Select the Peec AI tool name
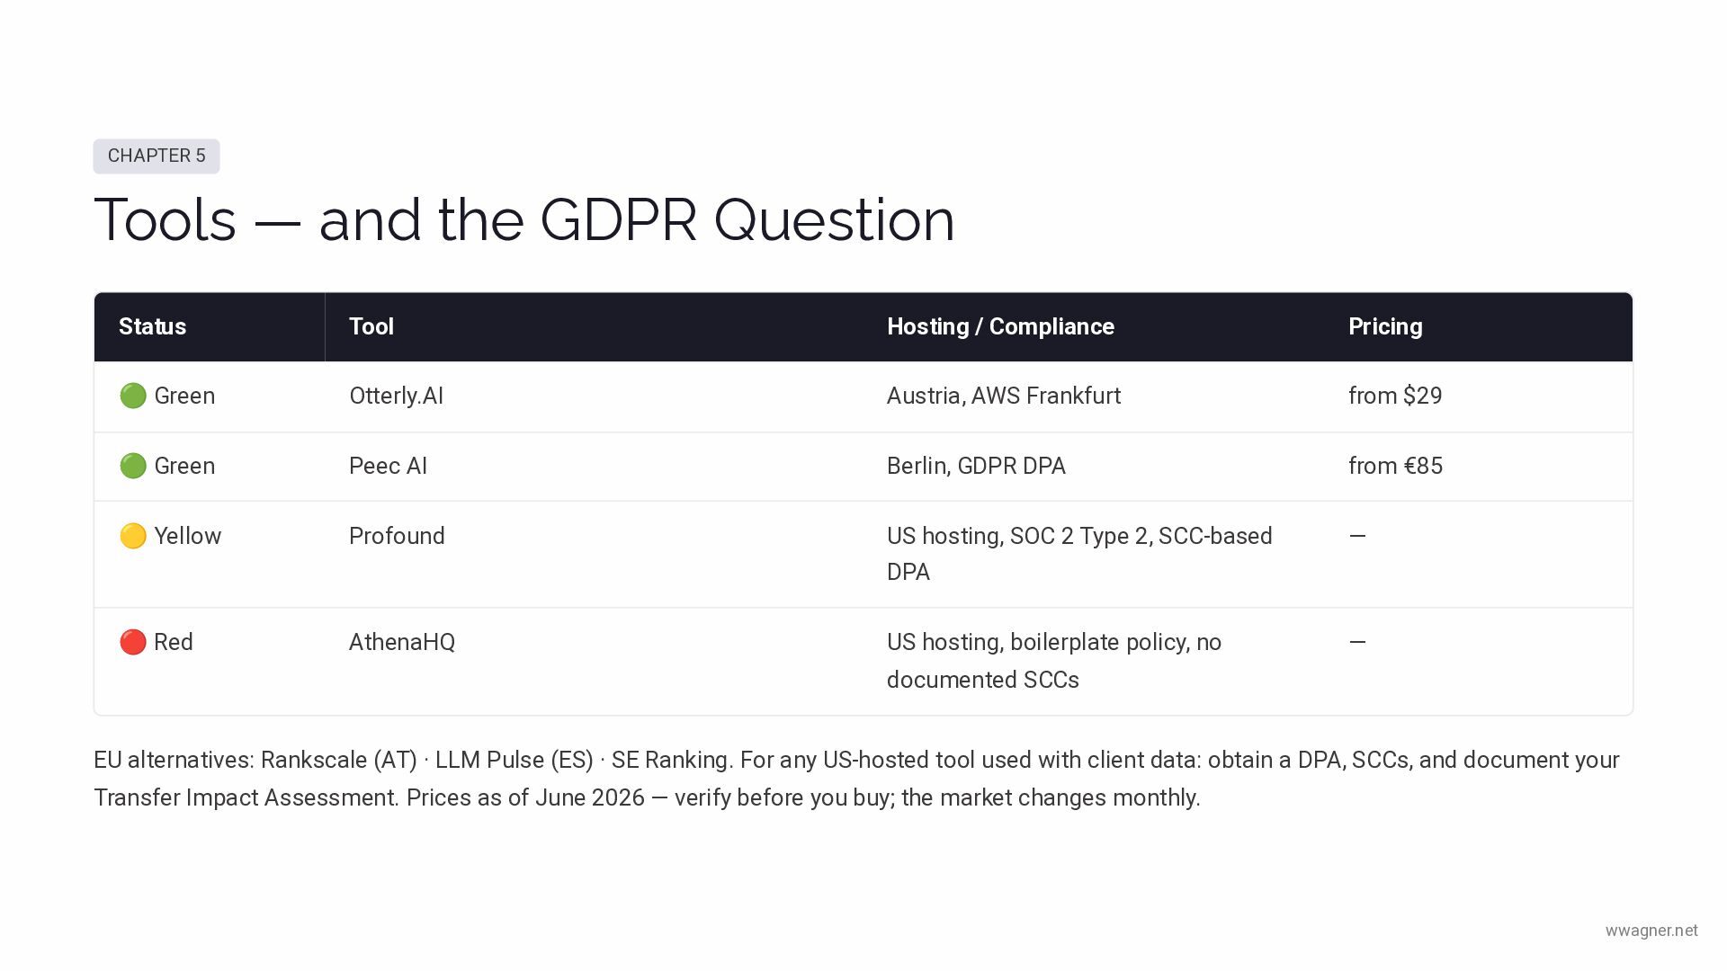This screenshot has height=971, width=1727. coord(388,466)
